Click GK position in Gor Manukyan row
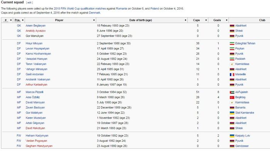The image size is (270, 151). point(19,36)
